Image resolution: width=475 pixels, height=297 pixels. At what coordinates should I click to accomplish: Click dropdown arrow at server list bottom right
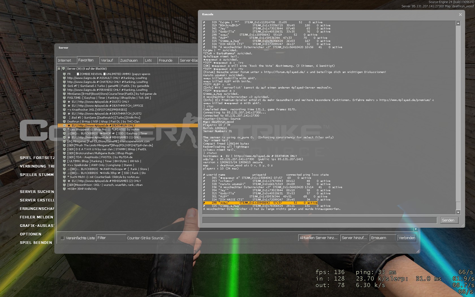click(415, 229)
